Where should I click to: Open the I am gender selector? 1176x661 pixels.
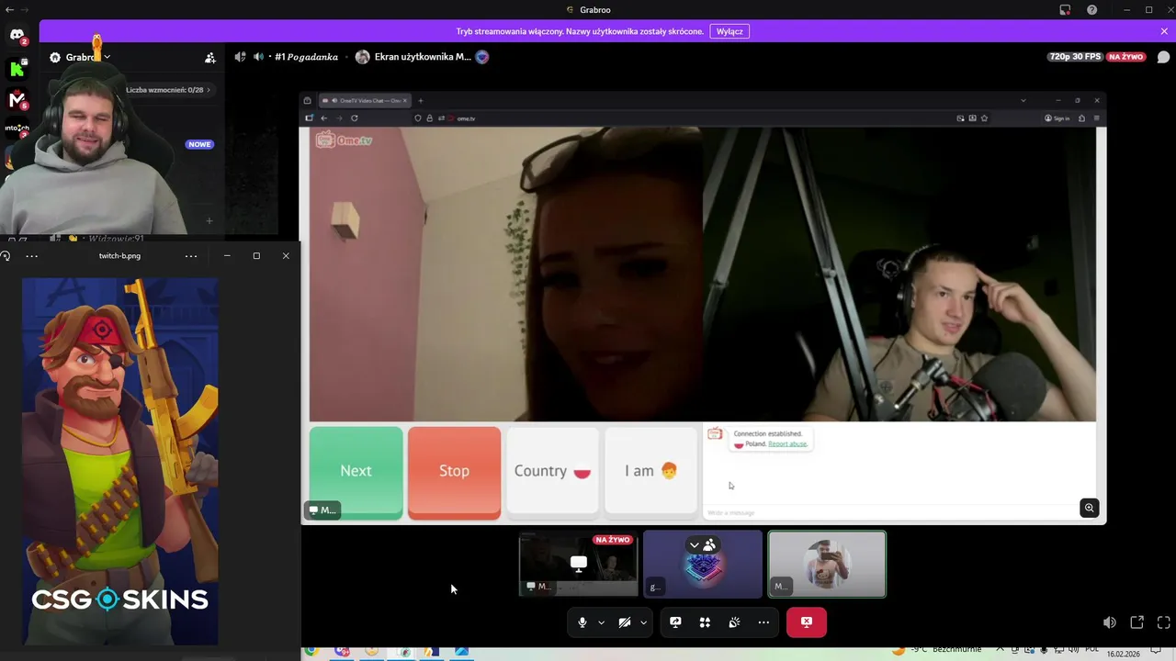point(650,472)
